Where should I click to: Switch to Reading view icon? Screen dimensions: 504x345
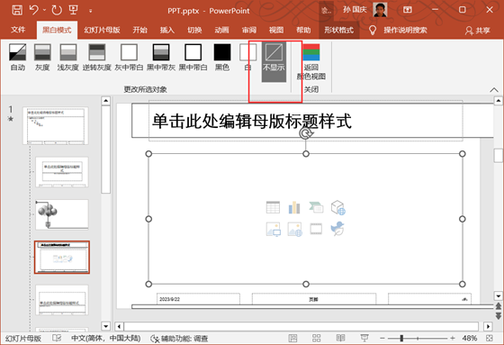340,338
